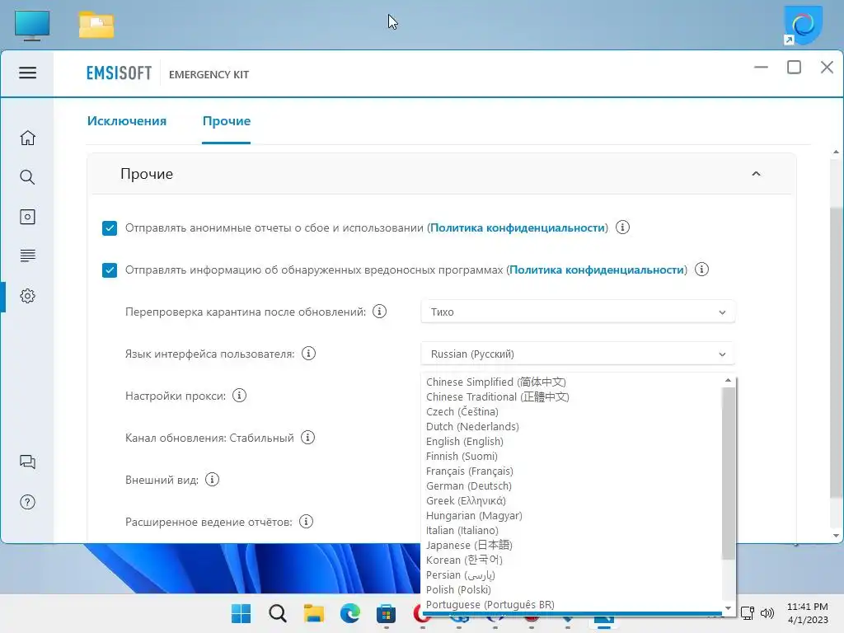This screenshot has height=633, width=844.
Task: Open the Scan magnifier sidebar icon
Action: pyautogui.click(x=27, y=177)
